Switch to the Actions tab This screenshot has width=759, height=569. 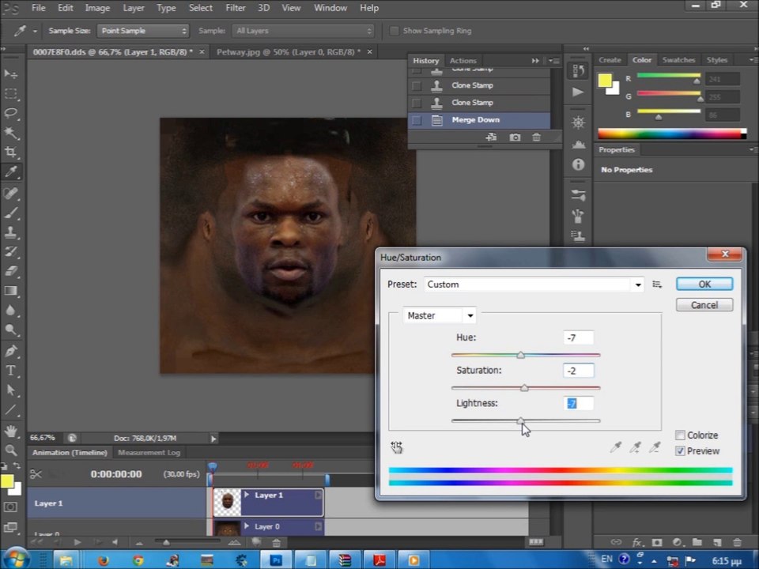pos(463,61)
